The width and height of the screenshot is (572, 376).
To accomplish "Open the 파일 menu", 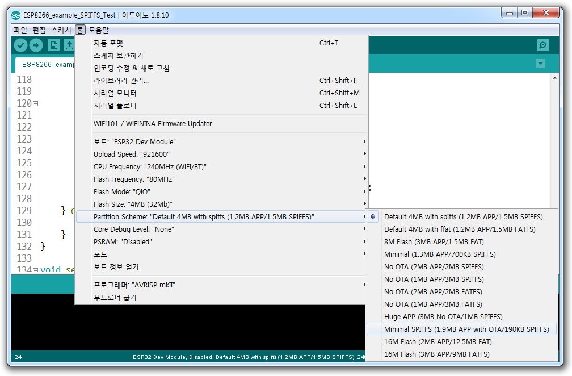I will coord(20,30).
